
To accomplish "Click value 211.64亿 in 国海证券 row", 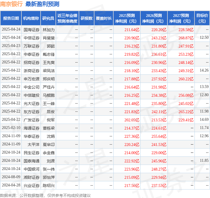I will point(132,30).
